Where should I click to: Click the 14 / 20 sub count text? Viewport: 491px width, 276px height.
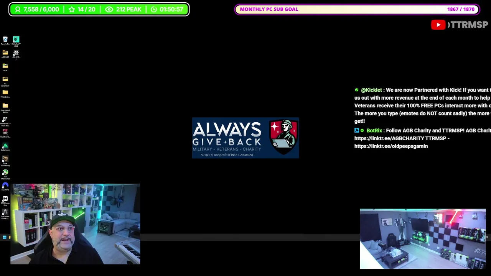click(x=86, y=9)
